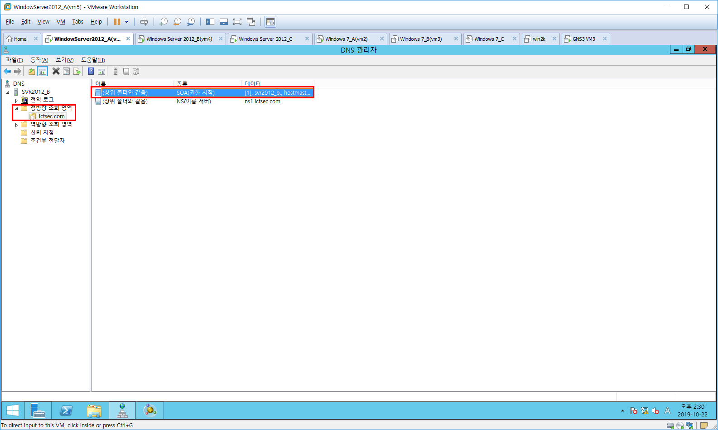The width and height of the screenshot is (718, 430).
Task: Open VMware Edit menu
Action: [26, 22]
